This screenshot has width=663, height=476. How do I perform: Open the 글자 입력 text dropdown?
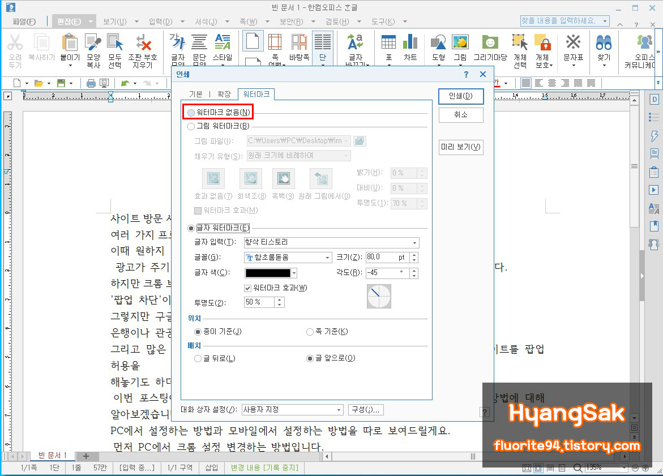(415, 242)
